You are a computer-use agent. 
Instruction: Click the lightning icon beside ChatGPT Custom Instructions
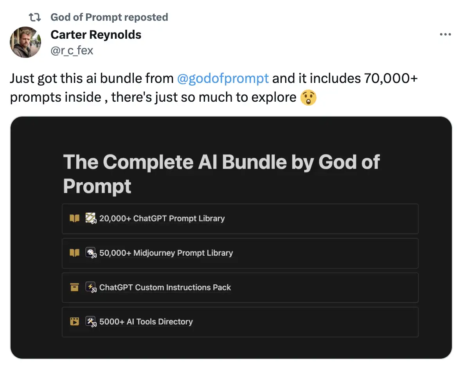(91, 287)
